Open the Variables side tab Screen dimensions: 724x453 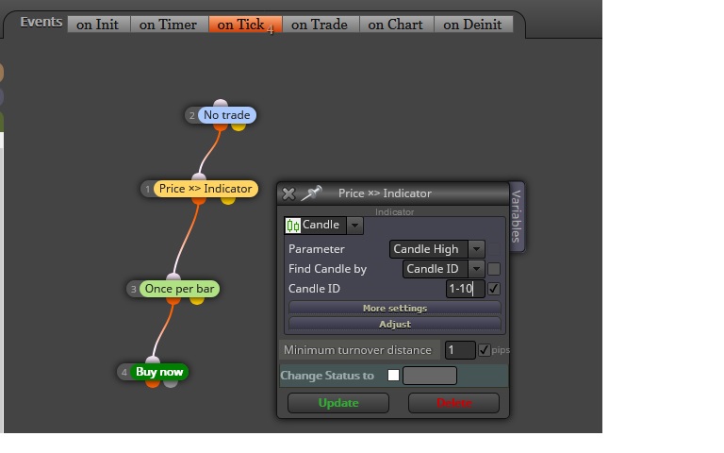point(517,216)
